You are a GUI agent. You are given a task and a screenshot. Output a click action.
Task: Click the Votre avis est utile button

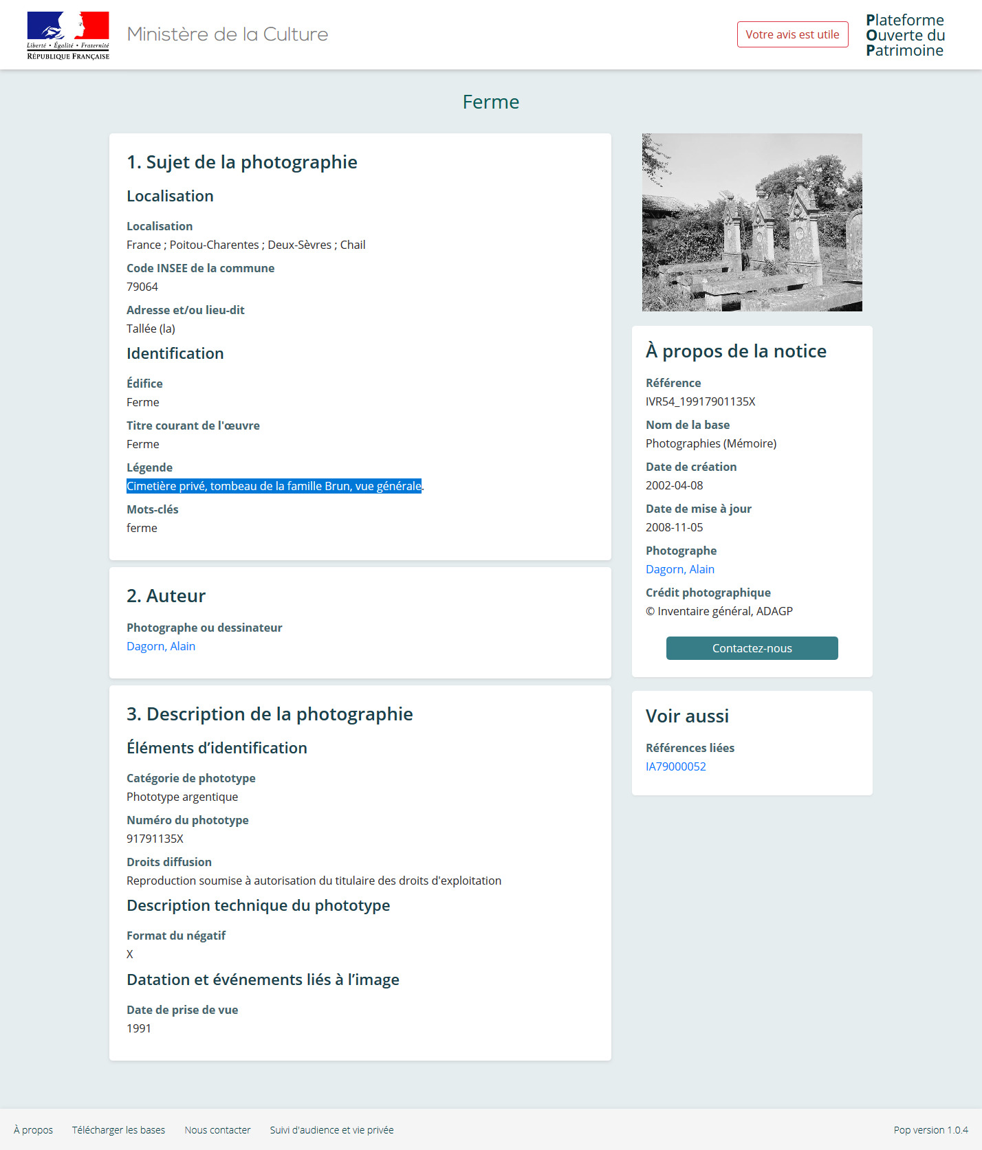[x=792, y=34]
